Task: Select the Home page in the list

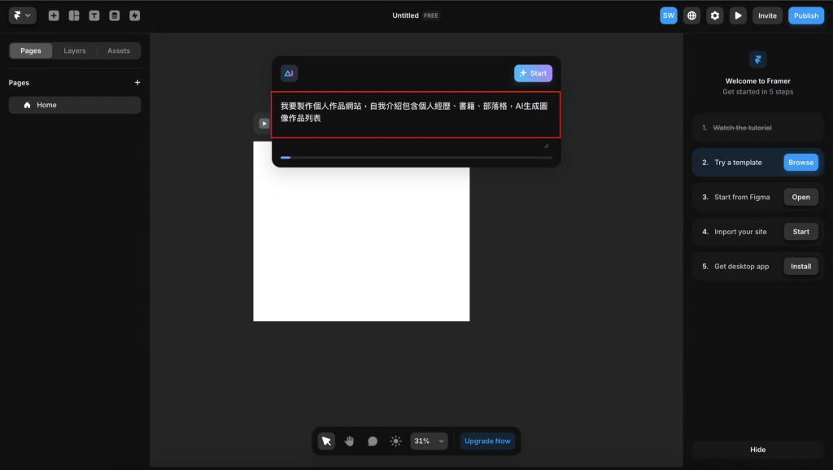Action: tap(75, 105)
